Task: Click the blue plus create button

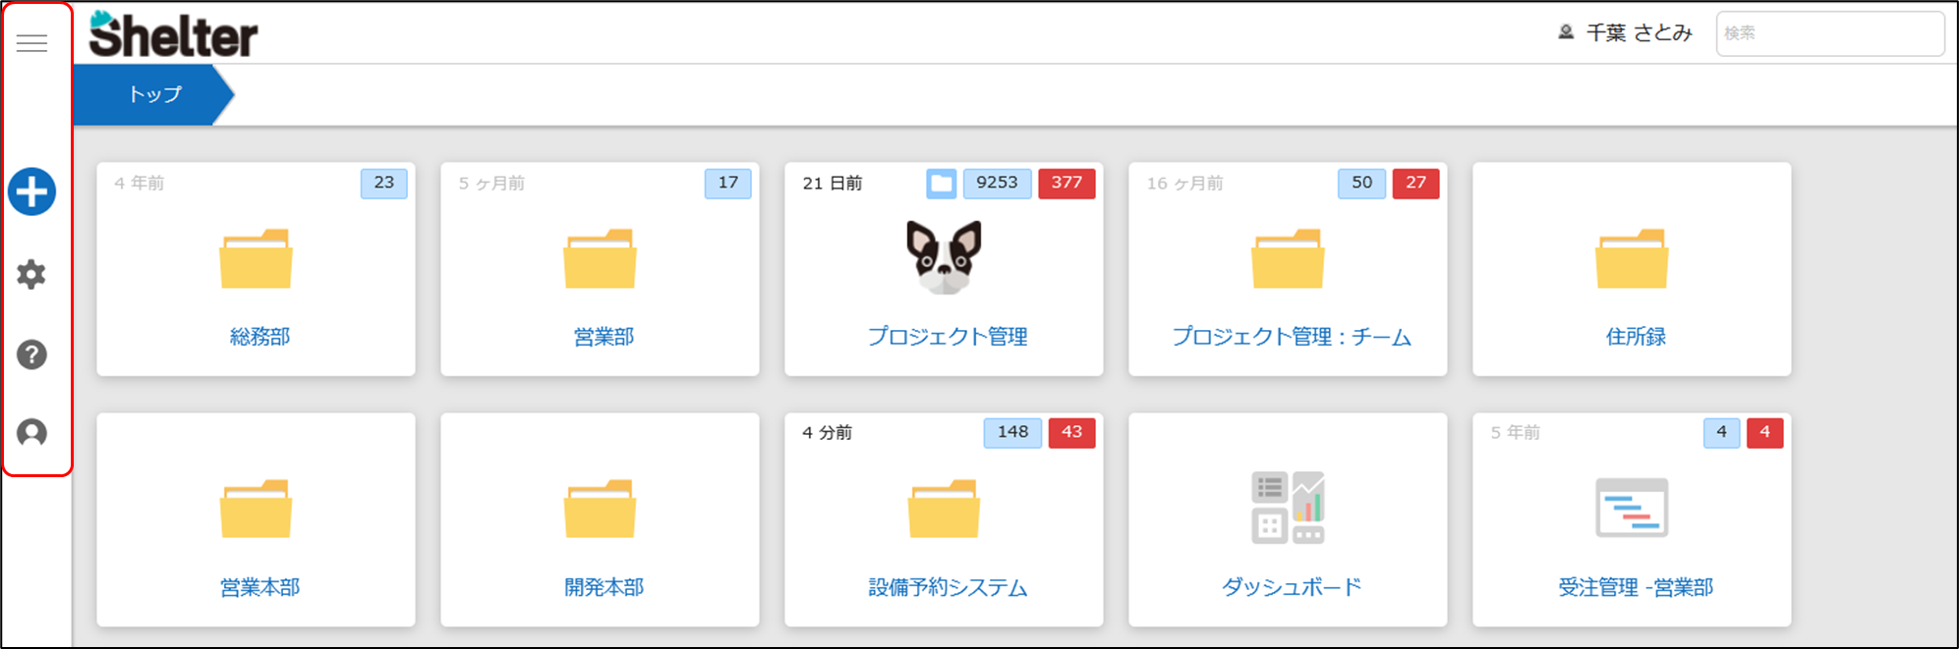Action: click(x=31, y=191)
